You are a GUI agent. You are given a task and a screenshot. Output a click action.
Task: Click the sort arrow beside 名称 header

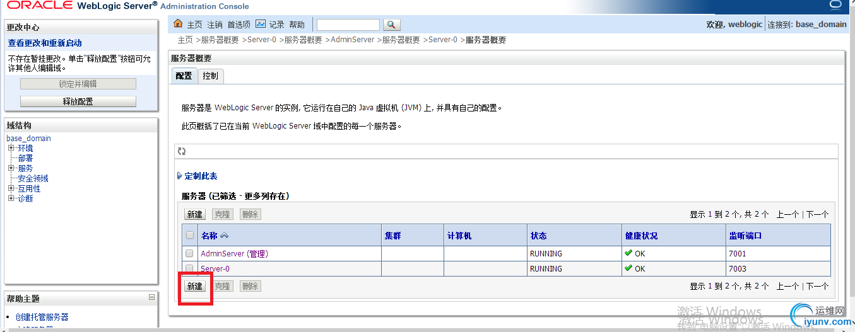click(224, 236)
